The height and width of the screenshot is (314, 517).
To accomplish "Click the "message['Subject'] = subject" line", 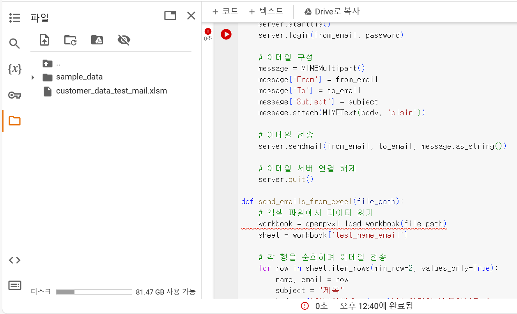I will point(318,102).
